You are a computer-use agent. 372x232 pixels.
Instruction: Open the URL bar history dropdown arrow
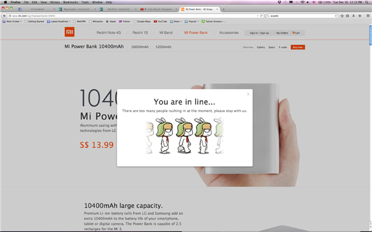pos(258,16)
